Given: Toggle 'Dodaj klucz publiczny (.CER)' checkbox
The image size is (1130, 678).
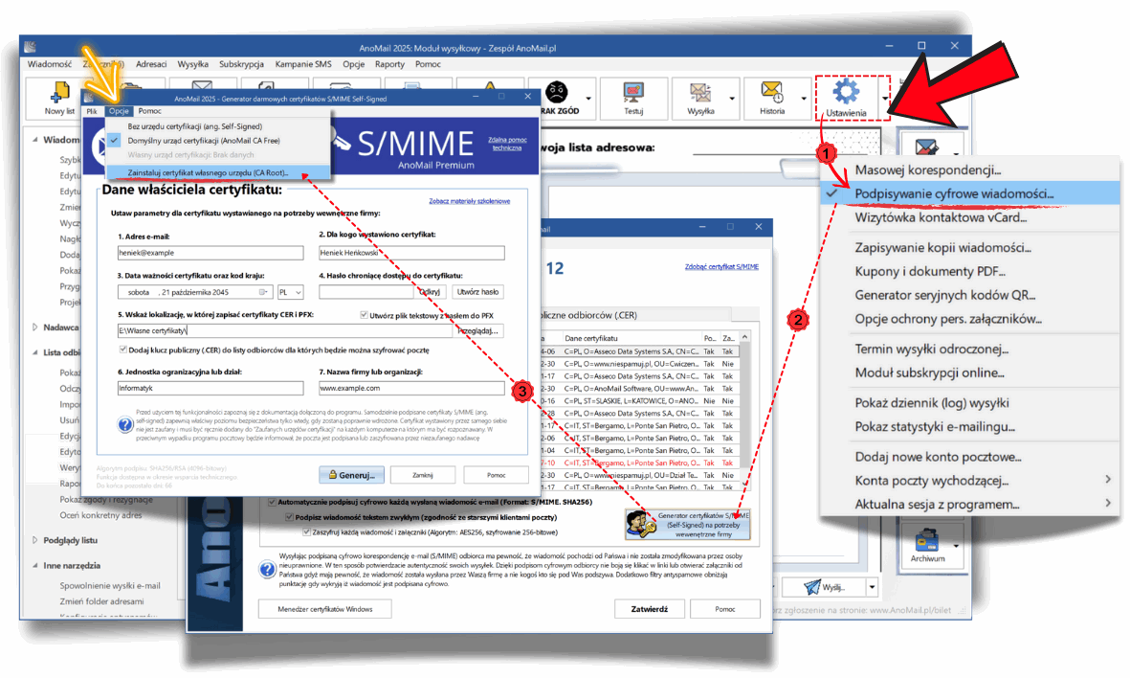Looking at the screenshot, I should [x=123, y=350].
